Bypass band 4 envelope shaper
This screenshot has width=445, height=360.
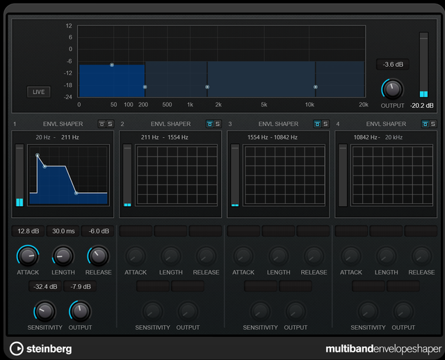point(425,124)
